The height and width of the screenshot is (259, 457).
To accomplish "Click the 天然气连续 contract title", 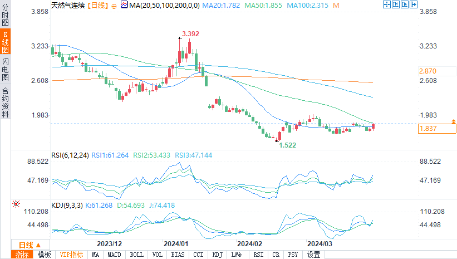I will (x=67, y=6).
